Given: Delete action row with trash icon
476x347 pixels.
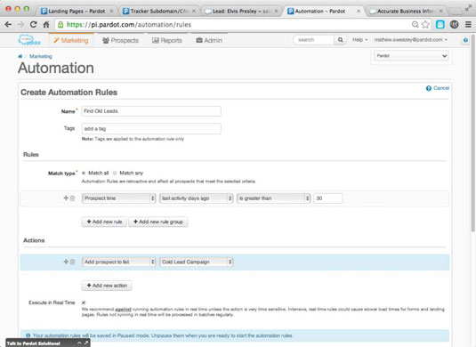Looking at the screenshot, I should point(73,262).
